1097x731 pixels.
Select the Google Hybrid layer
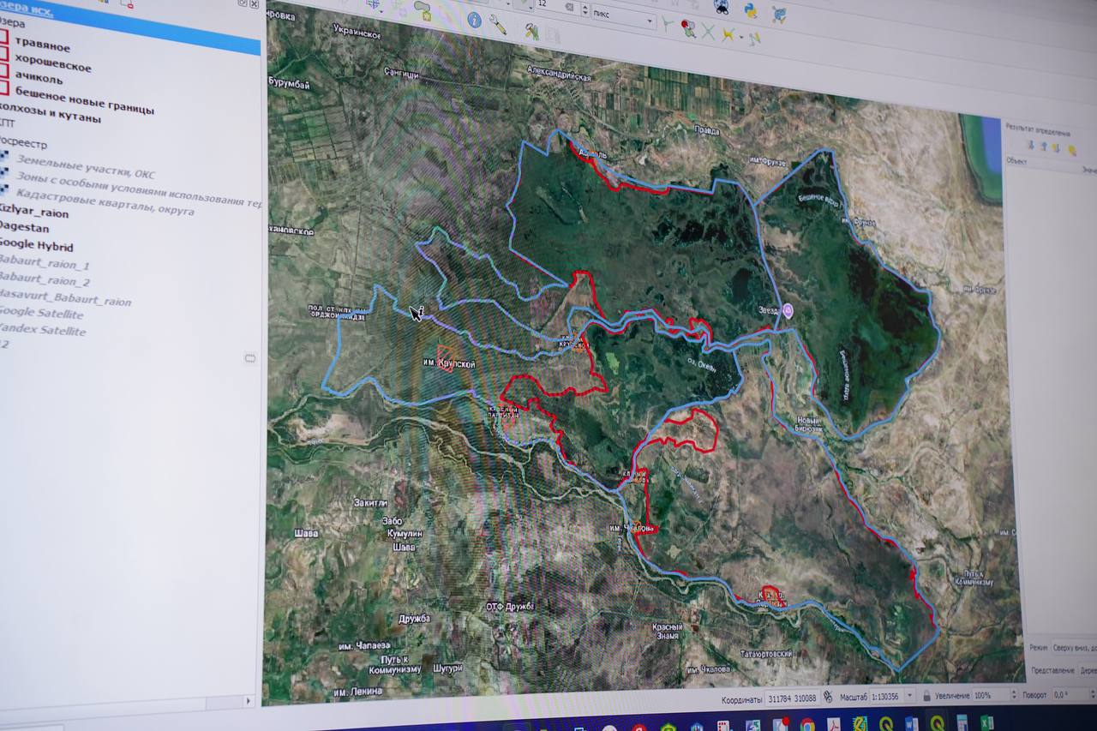pyautogui.click(x=37, y=246)
